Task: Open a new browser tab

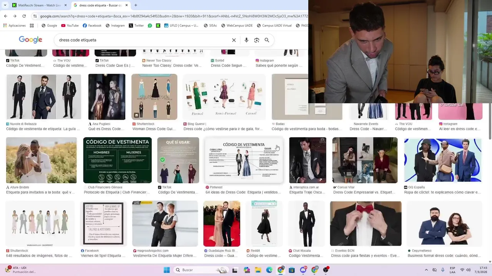Action: [136, 5]
